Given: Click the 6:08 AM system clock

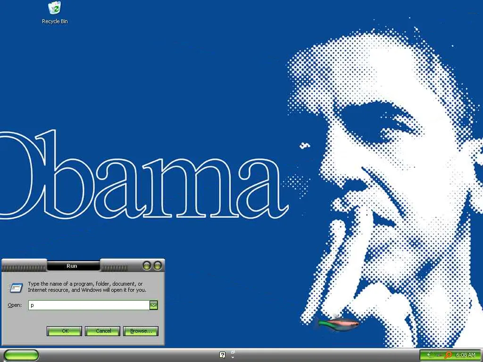Looking at the screenshot, I should click(466, 355).
